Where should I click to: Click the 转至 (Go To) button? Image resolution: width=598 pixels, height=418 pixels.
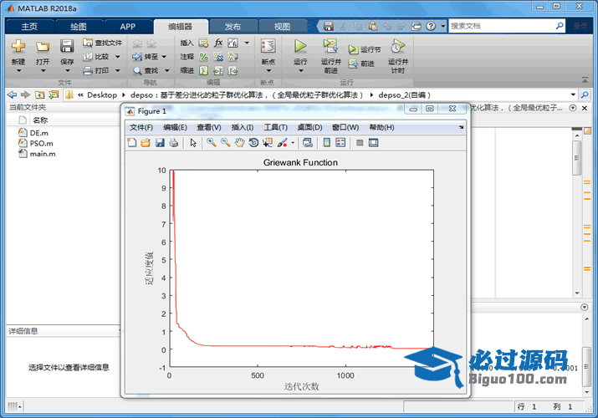[146, 57]
